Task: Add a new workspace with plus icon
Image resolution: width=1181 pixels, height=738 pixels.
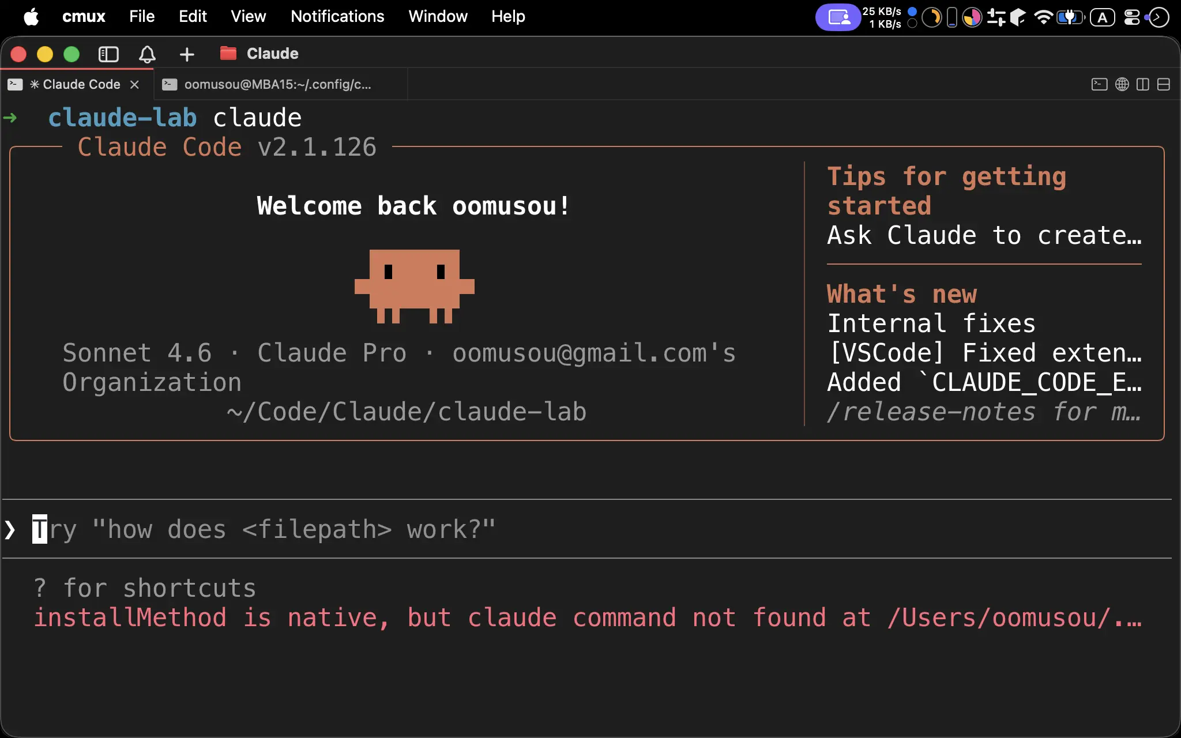Action: [x=187, y=54]
